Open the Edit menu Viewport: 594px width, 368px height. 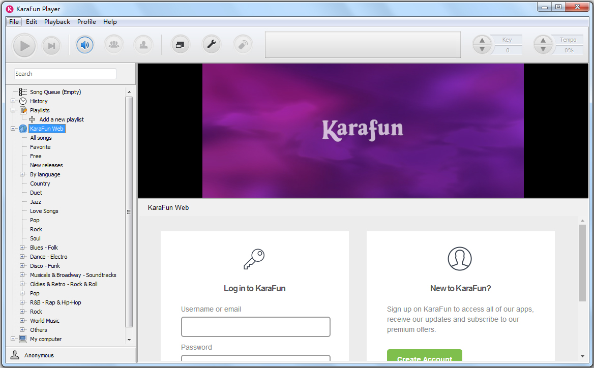(x=32, y=21)
